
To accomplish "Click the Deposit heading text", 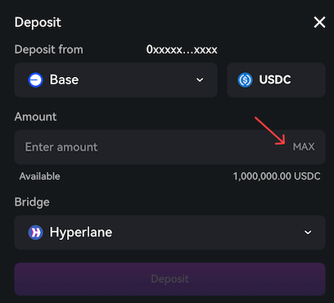I will pyautogui.click(x=38, y=22).
